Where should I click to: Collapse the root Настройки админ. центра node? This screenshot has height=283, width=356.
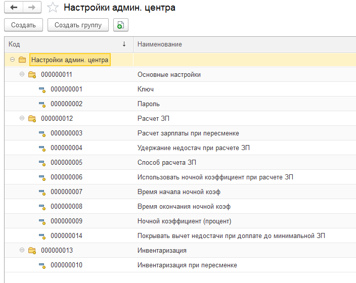12,60
